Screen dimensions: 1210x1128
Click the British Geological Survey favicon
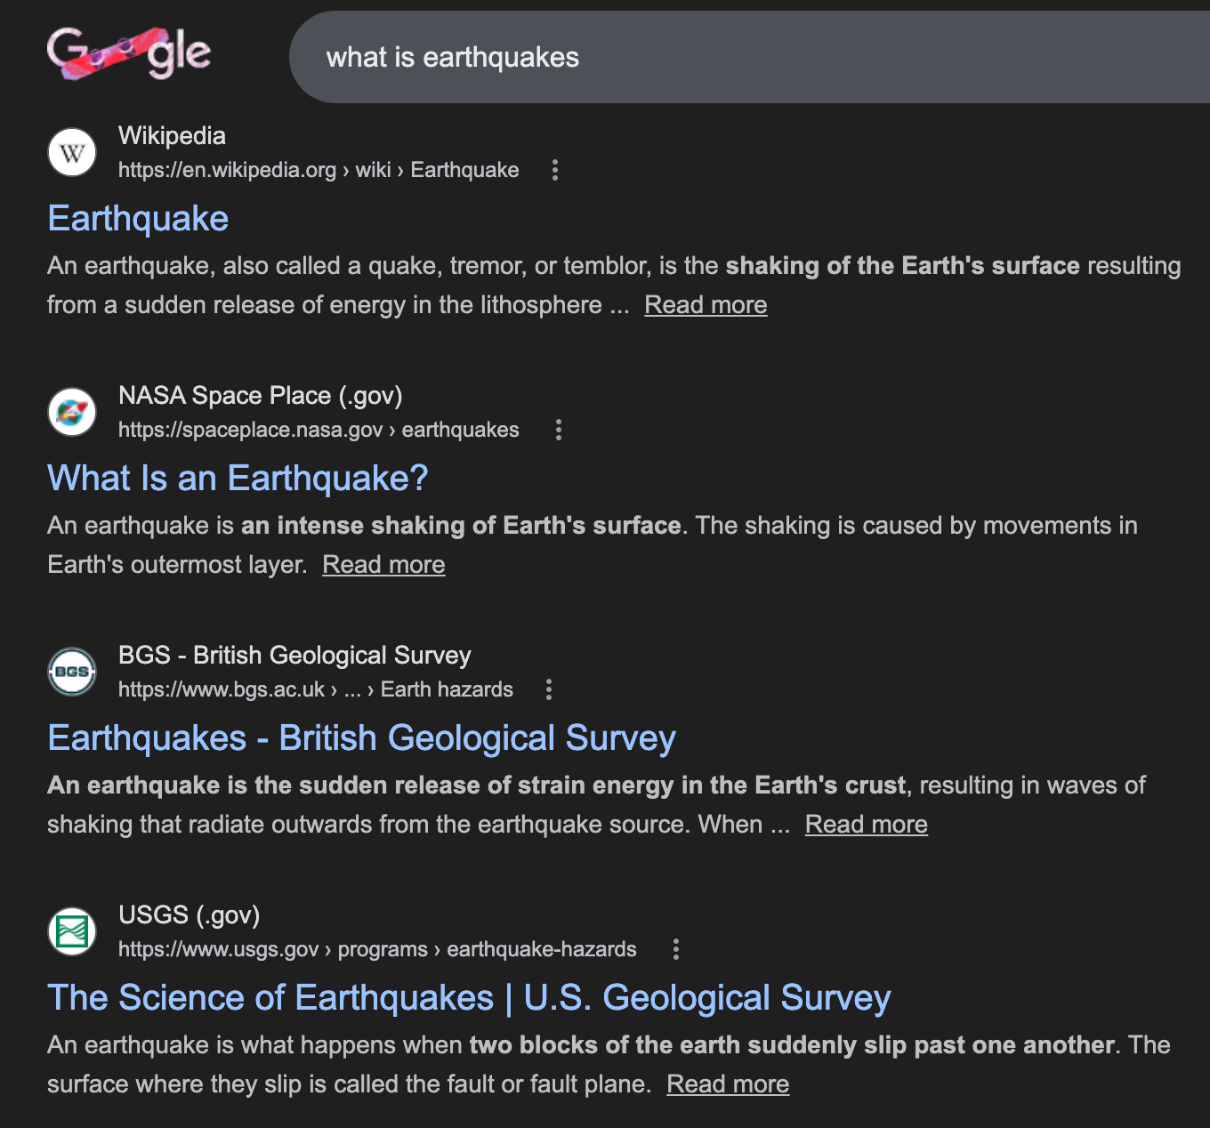click(x=72, y=672)
